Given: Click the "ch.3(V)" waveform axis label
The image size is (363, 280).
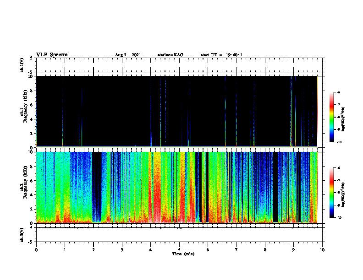Looking at the screenshot, I should coord(22,235).
